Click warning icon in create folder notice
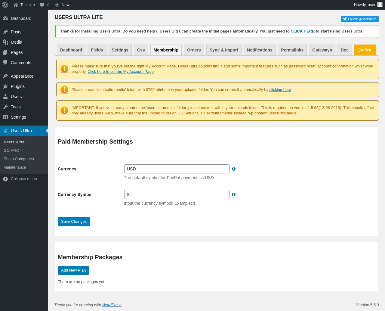385x311 pixels. pyautogui.click(x=64, y=90)
